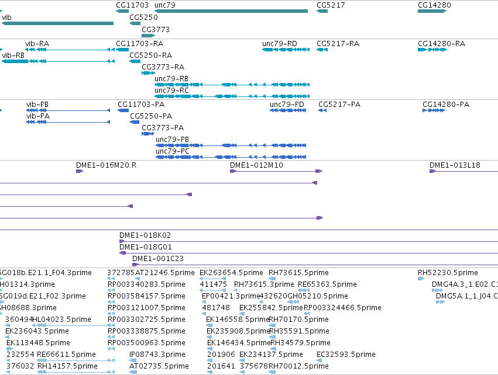This screenshot has height=375, width=498.
Task: Select the RP003324466.5prime EST
Action: point(307,314)
